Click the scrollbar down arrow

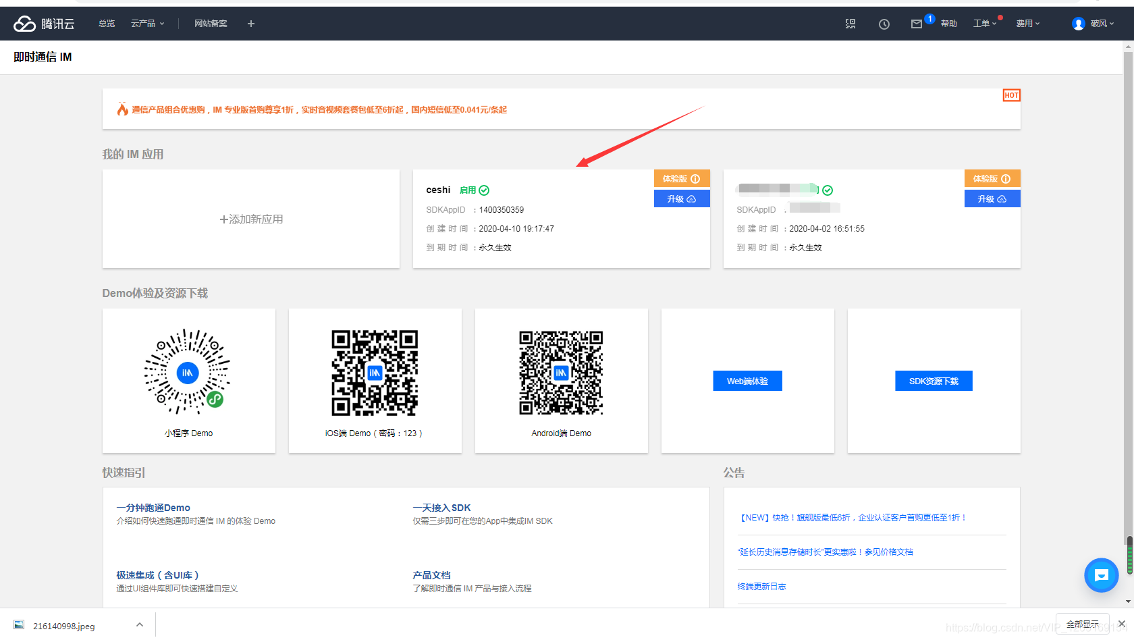1128,602
